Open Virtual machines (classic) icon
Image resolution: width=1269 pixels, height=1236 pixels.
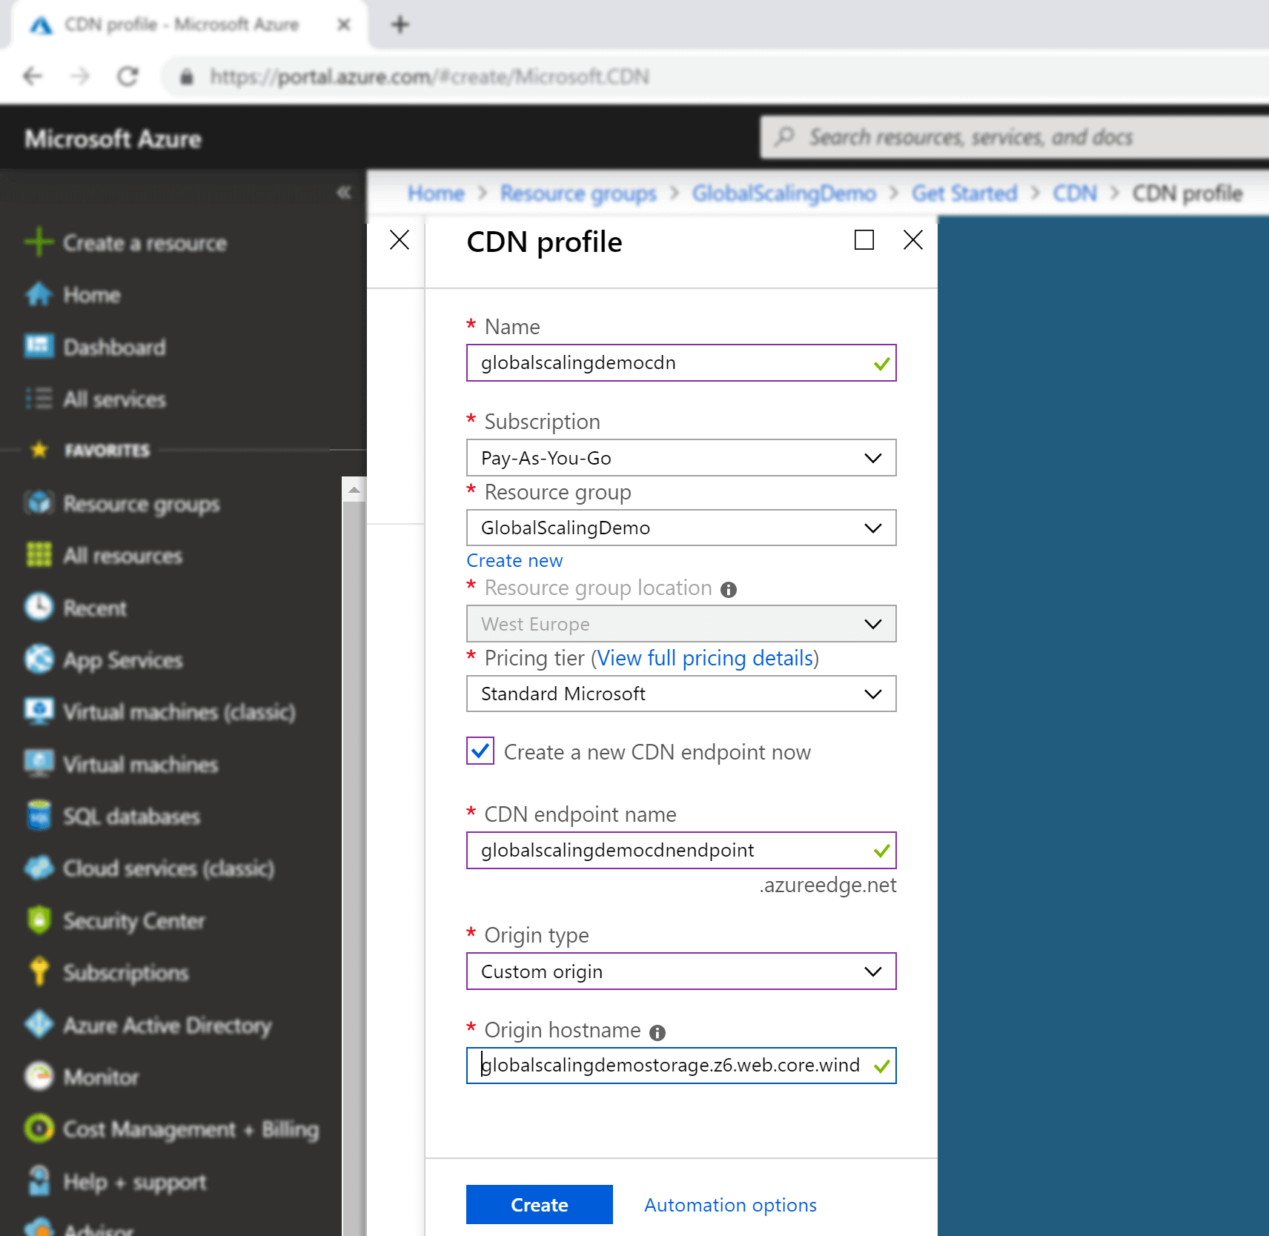point(39,711)
